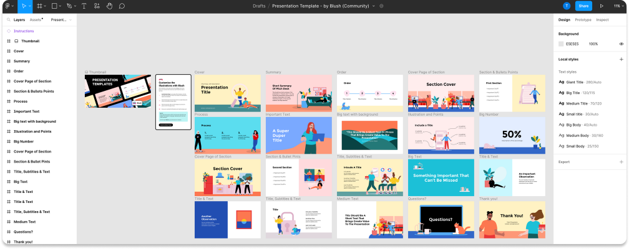Select the Big Text layer
Image resolution: width=629 pixels, height=249 pixels.
39,182
